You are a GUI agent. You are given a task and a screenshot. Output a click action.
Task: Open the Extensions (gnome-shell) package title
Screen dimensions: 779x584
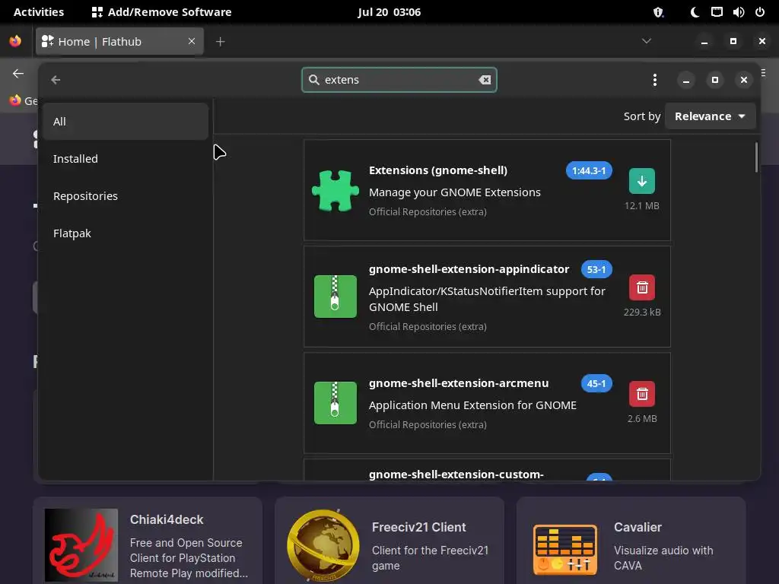coord(437,170)
